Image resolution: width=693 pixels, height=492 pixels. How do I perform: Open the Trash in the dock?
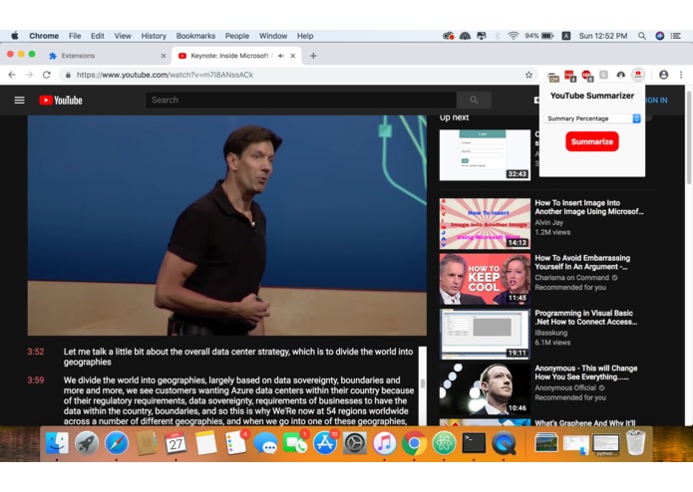[x=635, y=442]
